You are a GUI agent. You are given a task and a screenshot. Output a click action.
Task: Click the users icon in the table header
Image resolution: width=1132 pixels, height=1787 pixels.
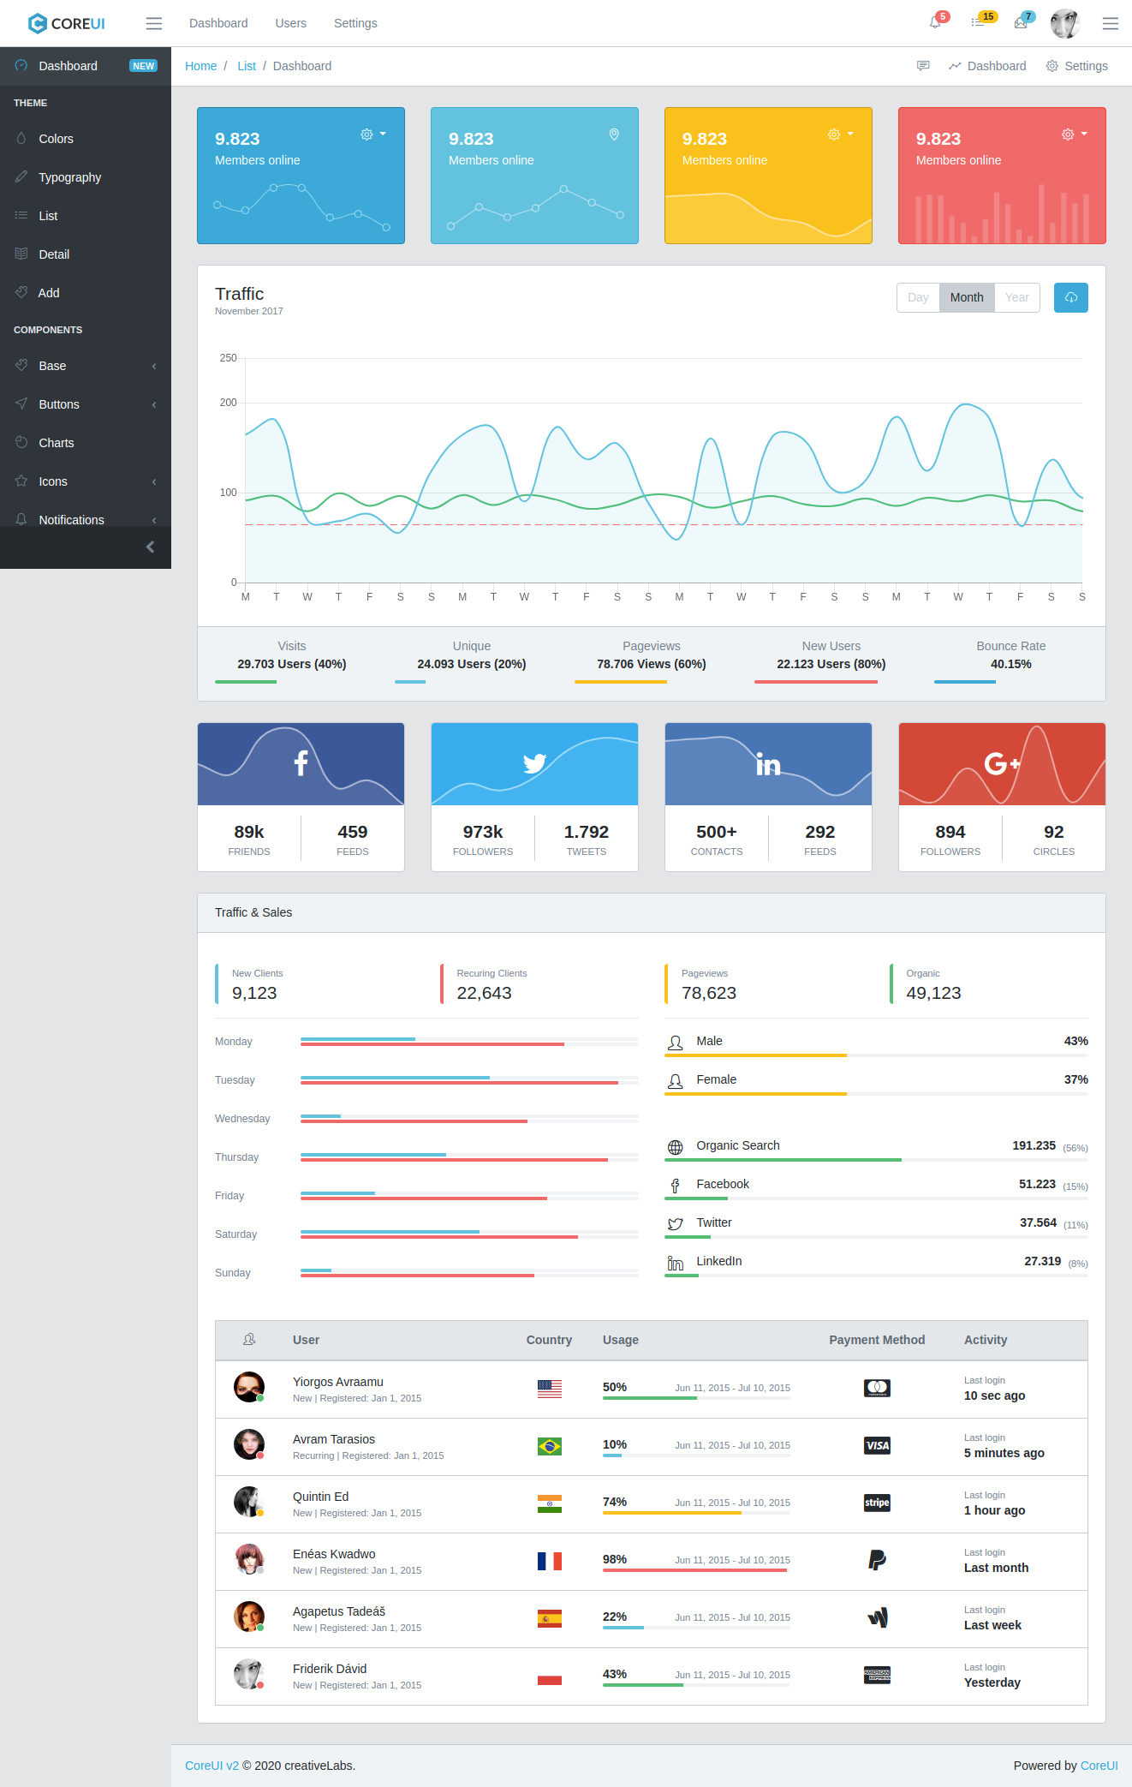[x=249, y=1339]
